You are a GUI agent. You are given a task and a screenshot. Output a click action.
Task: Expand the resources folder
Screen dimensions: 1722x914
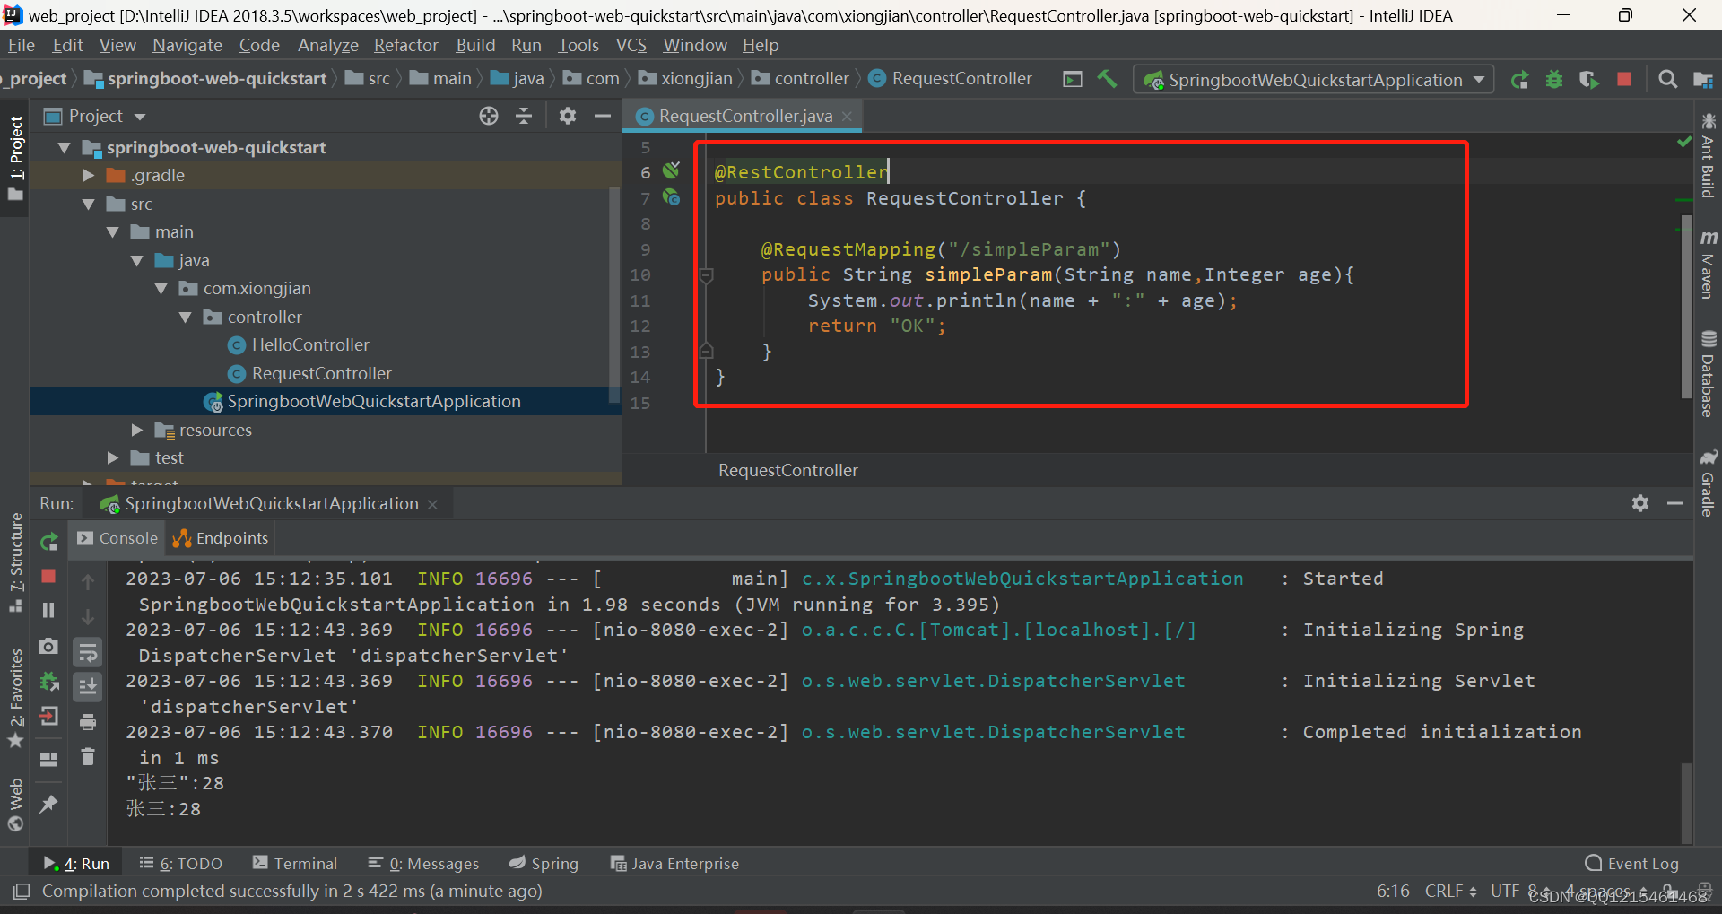pyautogui.click(x=137, y=431)
